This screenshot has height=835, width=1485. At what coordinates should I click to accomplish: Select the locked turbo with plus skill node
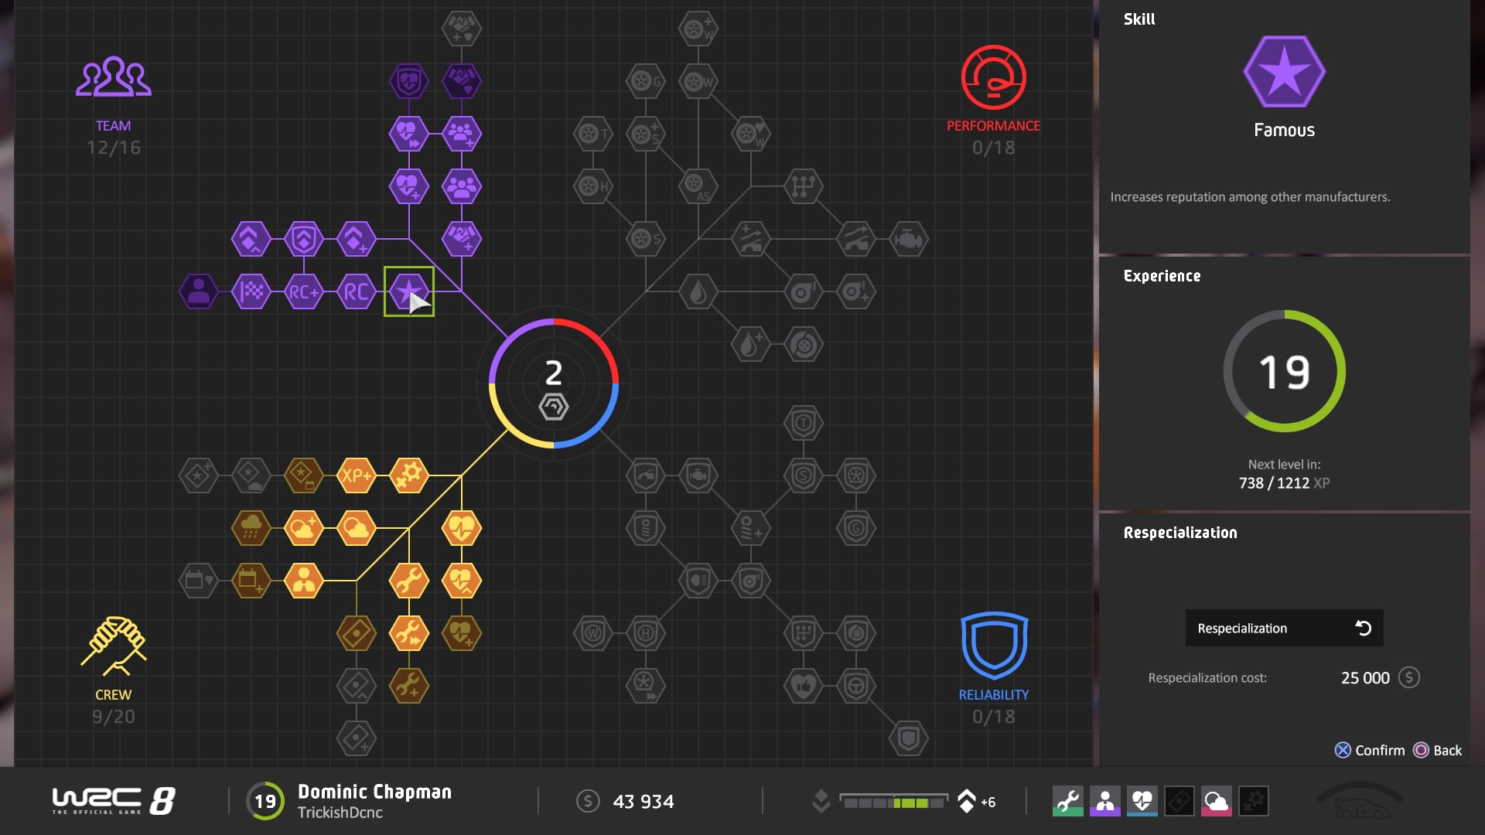point(855,291)
